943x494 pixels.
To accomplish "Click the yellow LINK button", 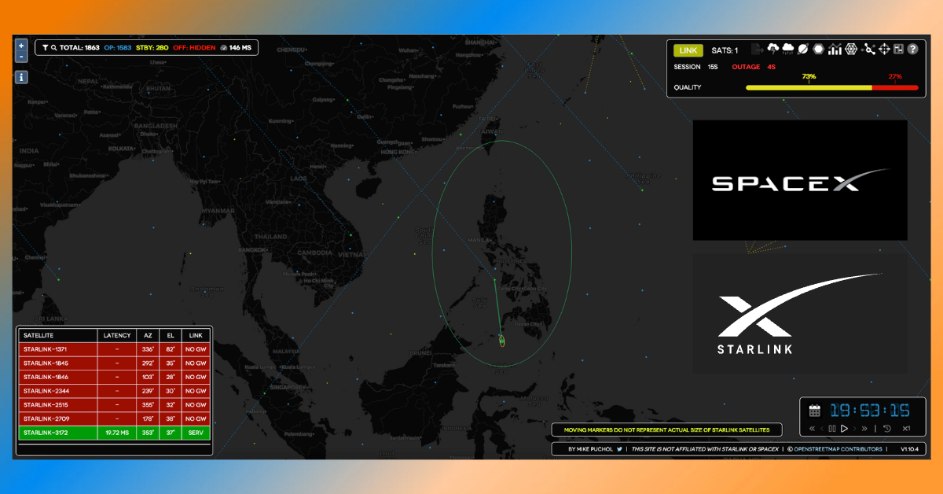I will 688,50.
